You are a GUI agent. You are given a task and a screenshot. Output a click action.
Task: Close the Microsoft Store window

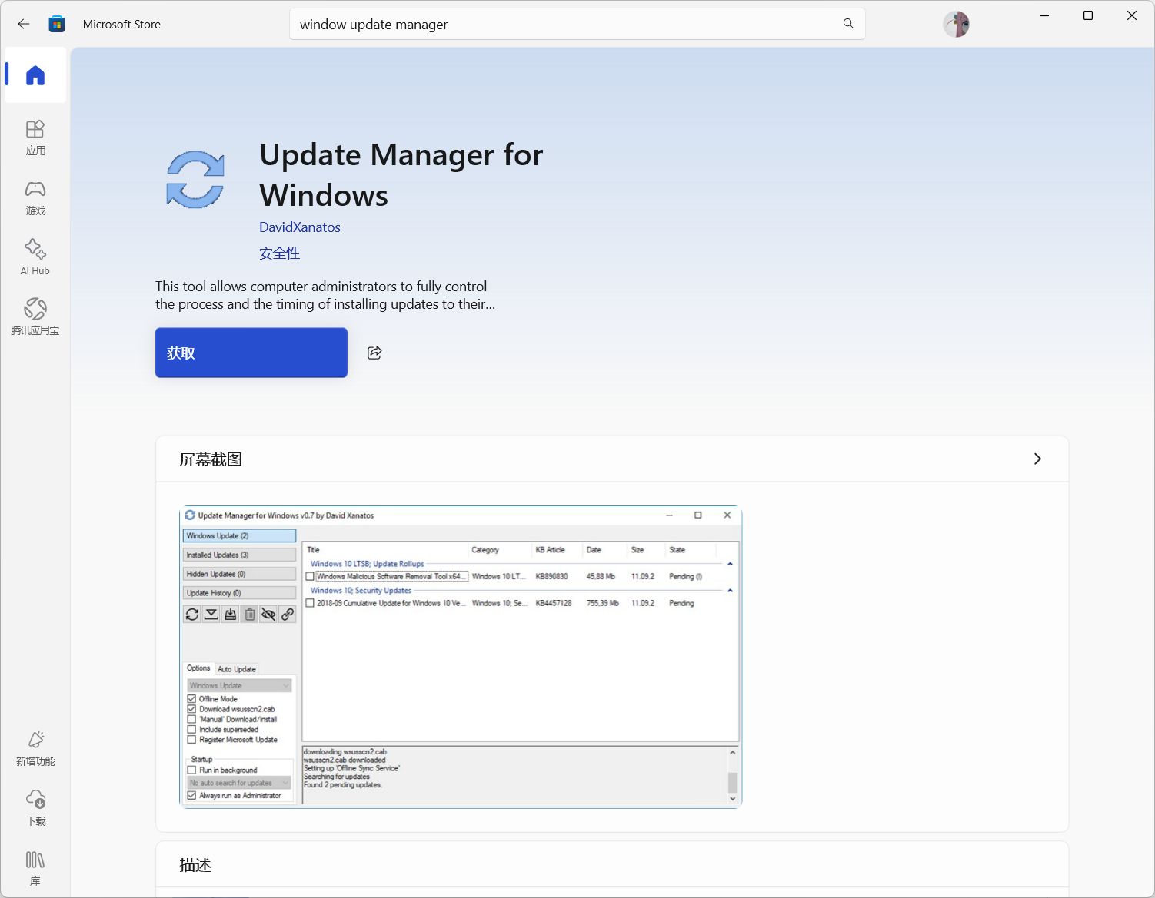1132,15
